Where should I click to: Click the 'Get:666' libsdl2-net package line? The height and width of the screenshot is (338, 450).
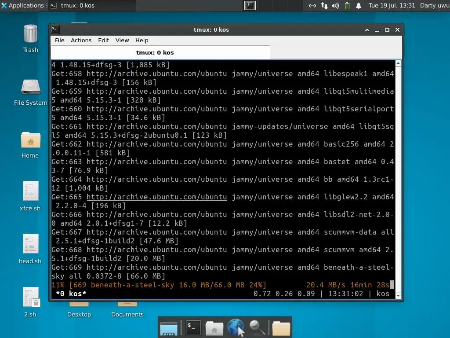point(223,219)
